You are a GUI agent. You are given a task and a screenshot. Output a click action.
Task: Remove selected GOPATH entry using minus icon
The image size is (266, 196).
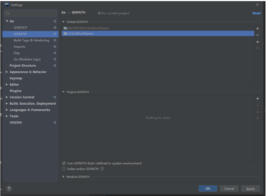[x=258, y=34]
